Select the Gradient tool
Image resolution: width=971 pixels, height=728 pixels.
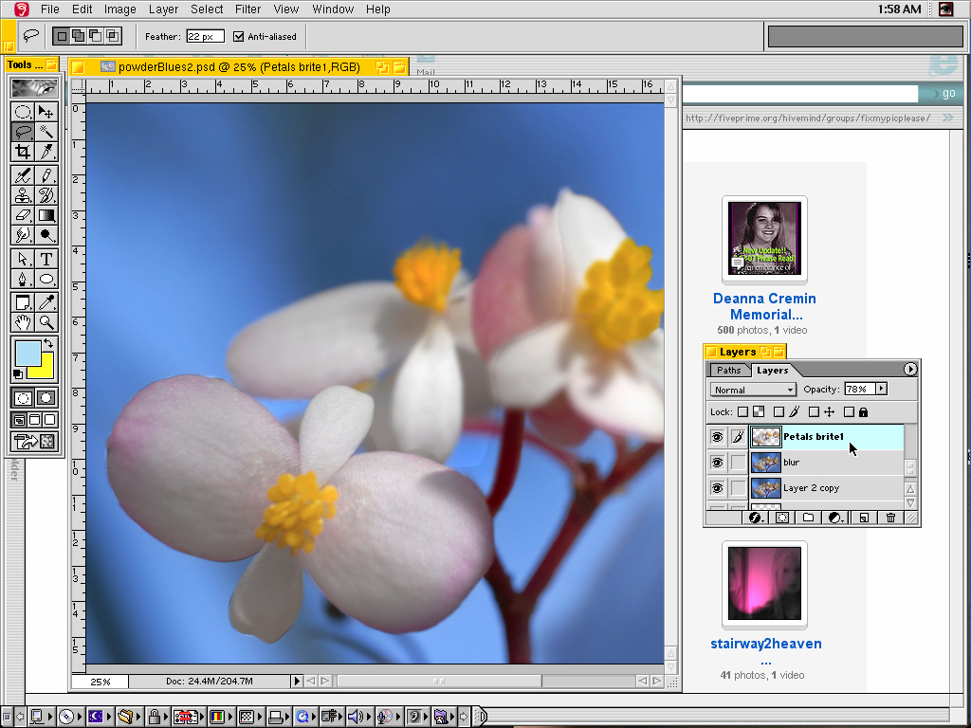[46, 215]
